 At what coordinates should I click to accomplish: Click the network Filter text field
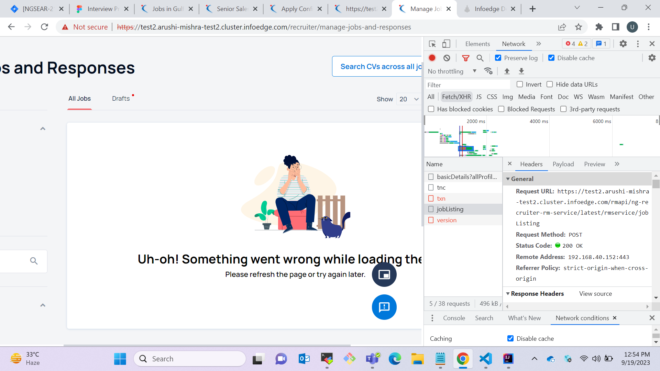coord(467,85)
